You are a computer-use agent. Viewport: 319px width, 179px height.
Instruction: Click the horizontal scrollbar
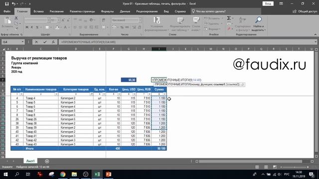pyautogui.click(x=250, y=161)
